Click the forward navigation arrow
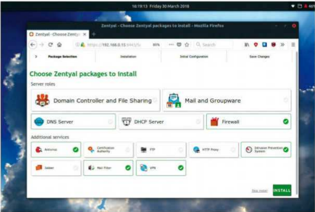Screen dimensions: 315x212 [42, 45]
